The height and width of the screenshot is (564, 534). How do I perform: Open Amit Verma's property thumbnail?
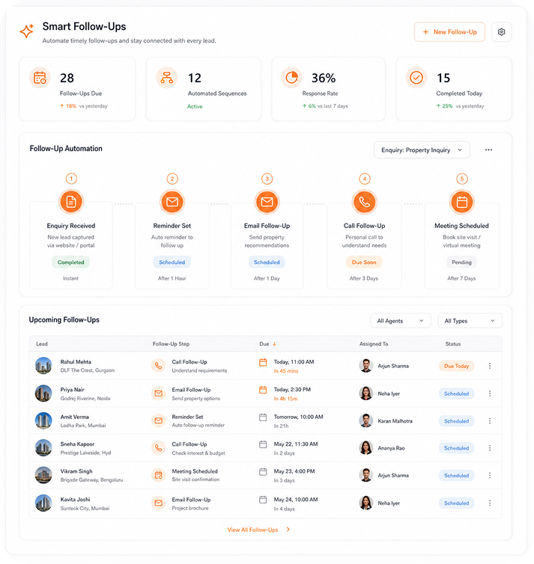pyautogui.click(x=43, y=421)
